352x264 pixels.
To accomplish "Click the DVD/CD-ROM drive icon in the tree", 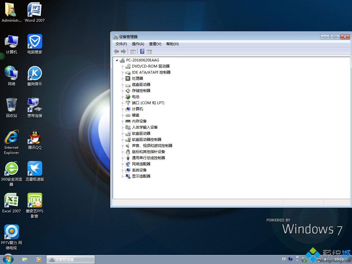I will (128, 66).
